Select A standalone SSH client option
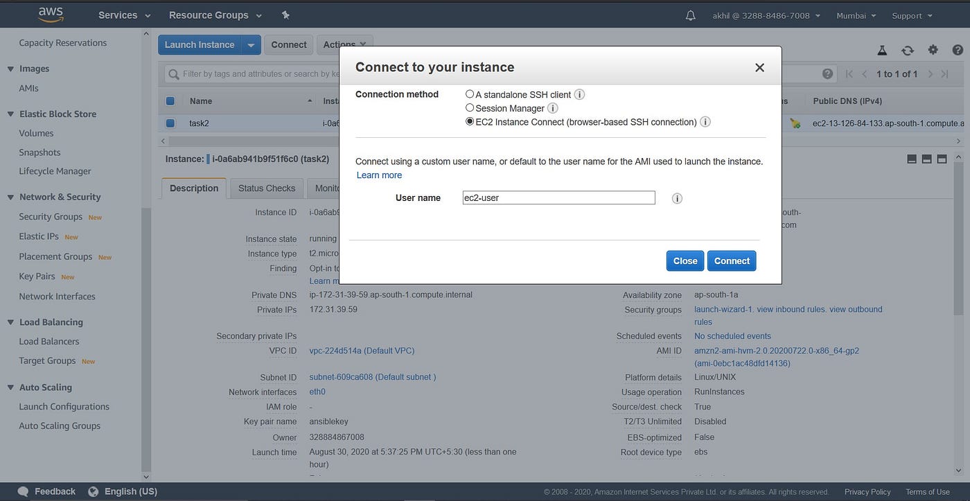The height and width of the screenshot is (501, 970). pyautogui.click(x=470, y=94)
